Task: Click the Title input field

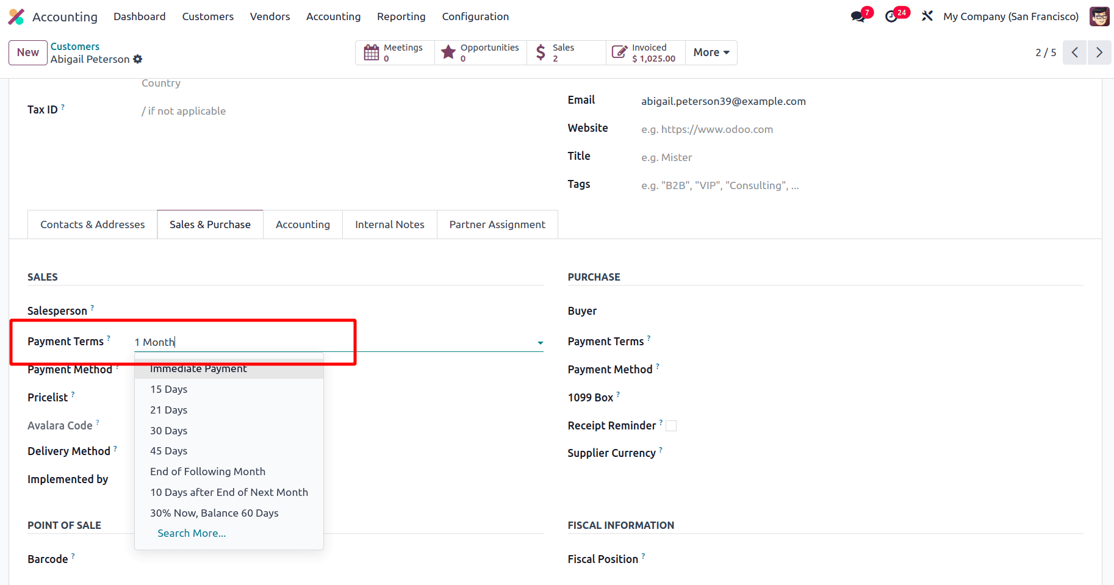Action: coord(862,157)
